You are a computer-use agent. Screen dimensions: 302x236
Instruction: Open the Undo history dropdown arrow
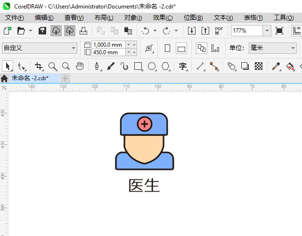pos(155,31)
